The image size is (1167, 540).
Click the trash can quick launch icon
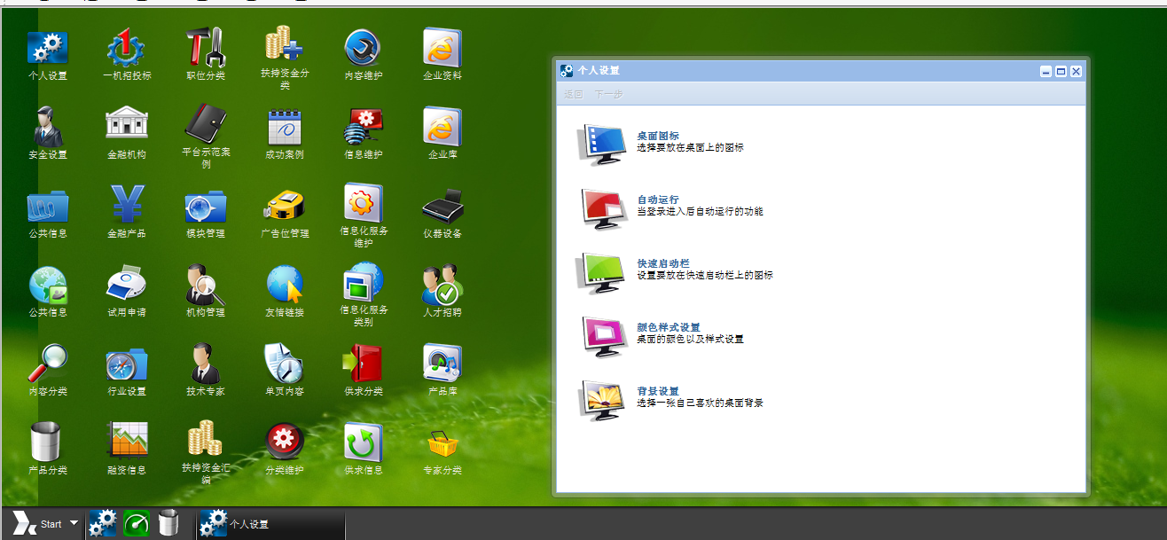(168, 524)
